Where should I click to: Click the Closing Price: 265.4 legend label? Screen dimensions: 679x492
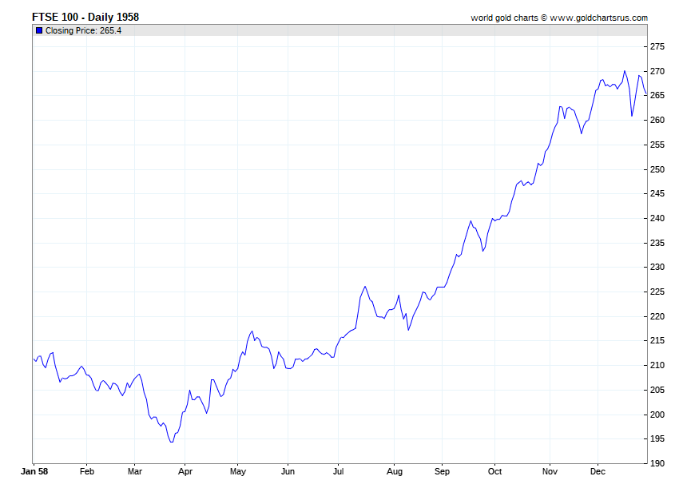pos(83,30)
